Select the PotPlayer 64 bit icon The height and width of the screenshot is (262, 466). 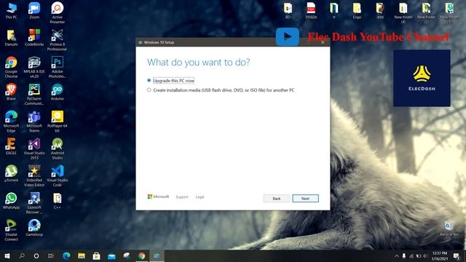pos(57,122)
